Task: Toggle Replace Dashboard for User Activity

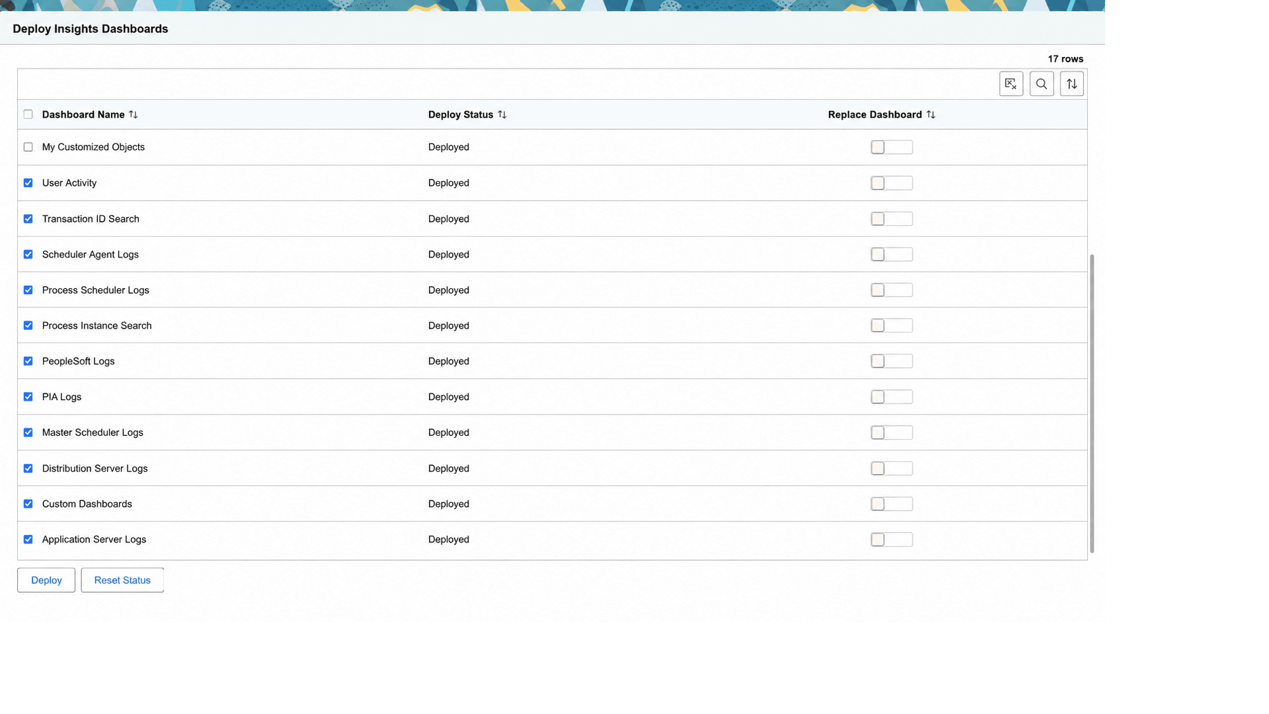Action: (x=892, y=182)
